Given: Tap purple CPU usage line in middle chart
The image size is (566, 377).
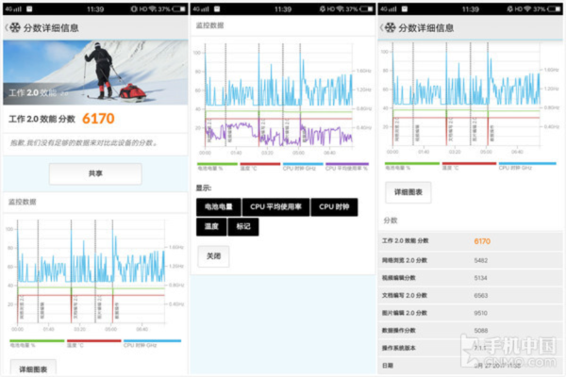Looking at the screenshot, I should click(278, 134).
